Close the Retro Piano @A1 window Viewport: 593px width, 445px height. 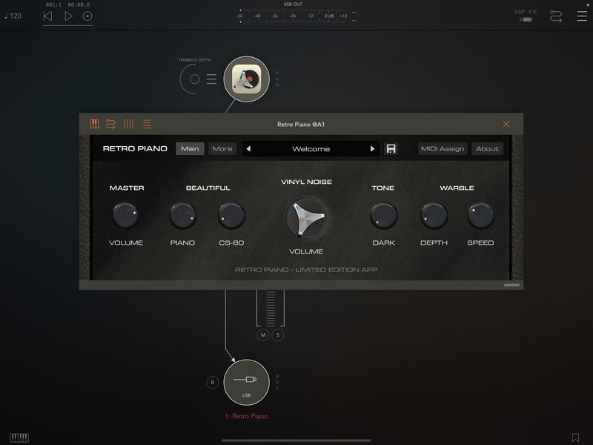click(506, 124)
